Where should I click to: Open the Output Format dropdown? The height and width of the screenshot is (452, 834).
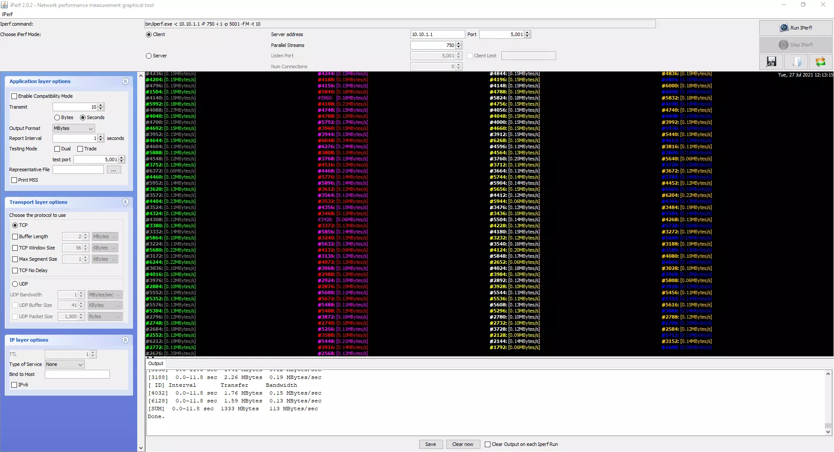(x=73, y=128)
